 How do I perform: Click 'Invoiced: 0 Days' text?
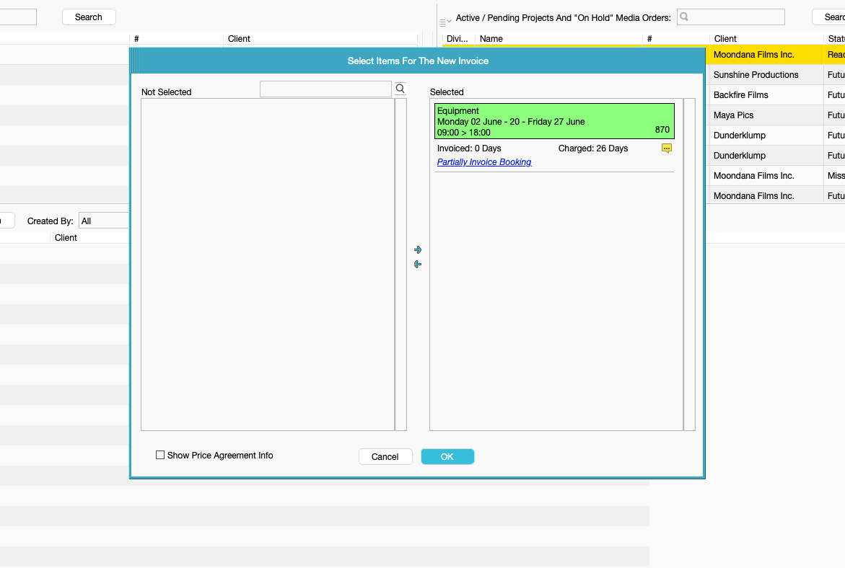tap(469, 148)
